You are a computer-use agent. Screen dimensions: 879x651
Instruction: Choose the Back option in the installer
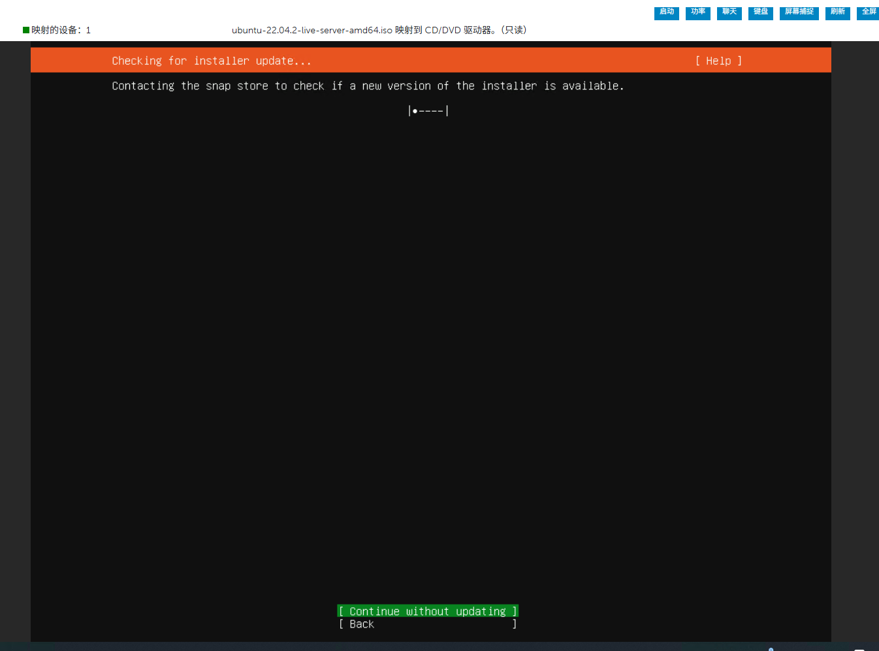point(428,624)
